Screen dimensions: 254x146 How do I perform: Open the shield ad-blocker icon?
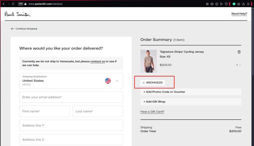217,4
